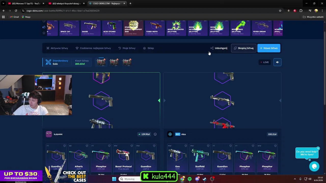The image size is (326, 183).
Task: Expand the system tray hidden icons chevron
Action: [x=295, y=179]
